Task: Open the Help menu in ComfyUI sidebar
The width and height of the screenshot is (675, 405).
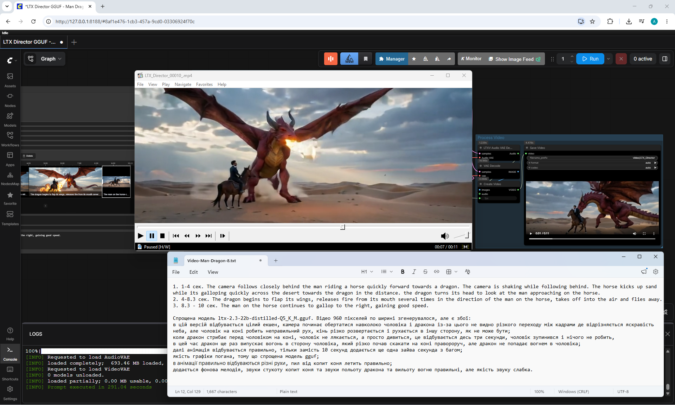Action: pos(10,334)
